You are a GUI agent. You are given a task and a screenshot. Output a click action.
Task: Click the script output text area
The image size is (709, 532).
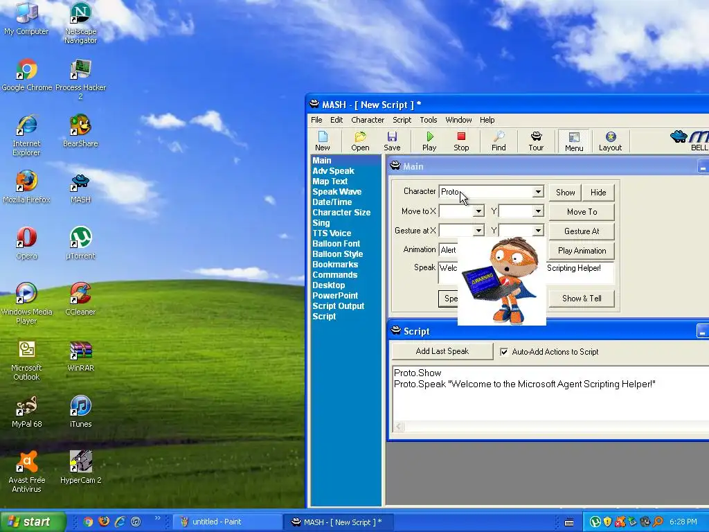550,393
